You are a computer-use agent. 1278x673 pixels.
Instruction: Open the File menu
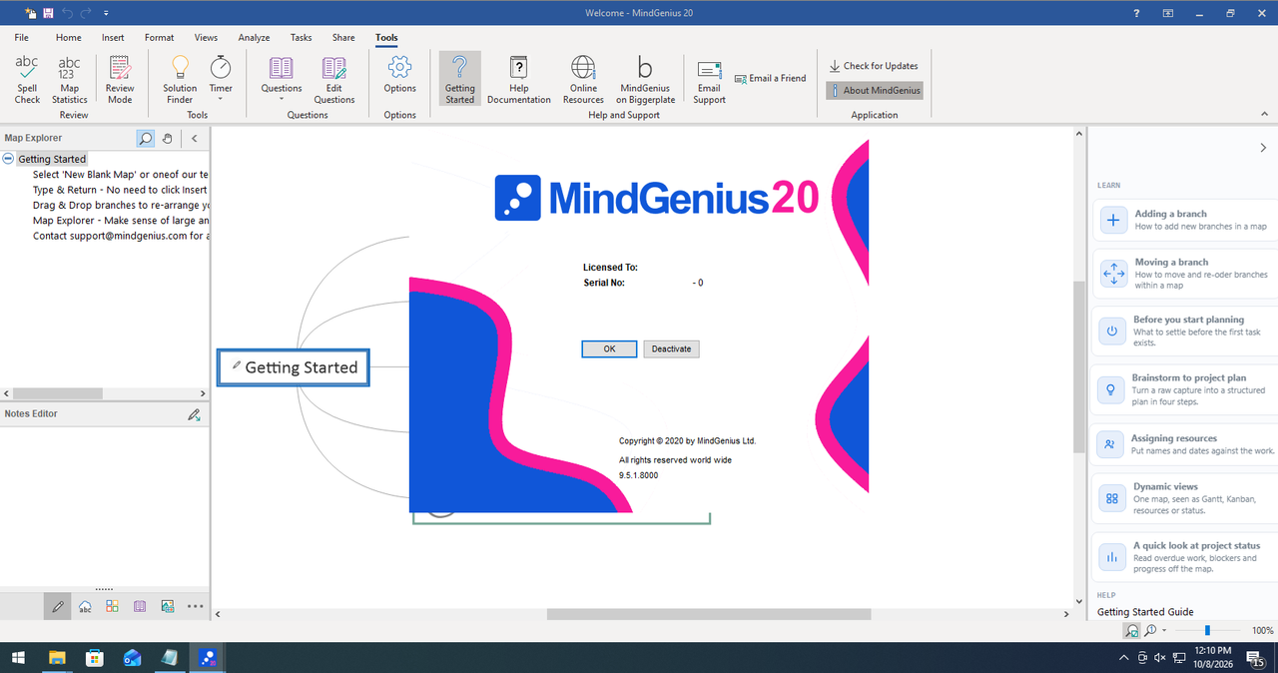[21, 38]
